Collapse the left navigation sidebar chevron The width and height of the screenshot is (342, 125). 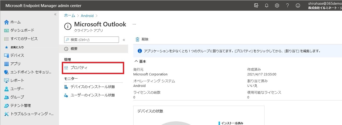[x=55, y=14]
